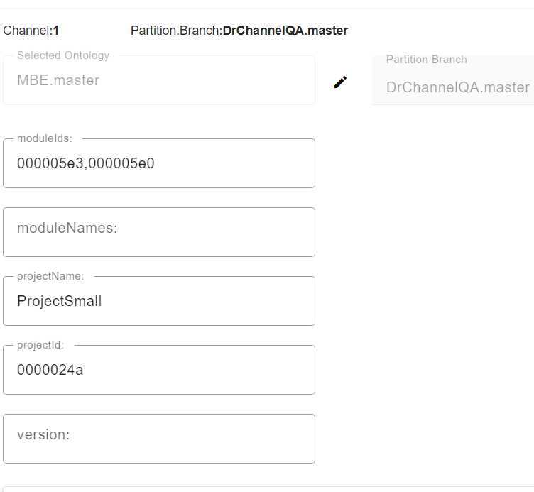The width and height of the screenshot is (534, 492).
Task: Click bold DrChannelQA.master in the header line
Action: coord(285,31)
